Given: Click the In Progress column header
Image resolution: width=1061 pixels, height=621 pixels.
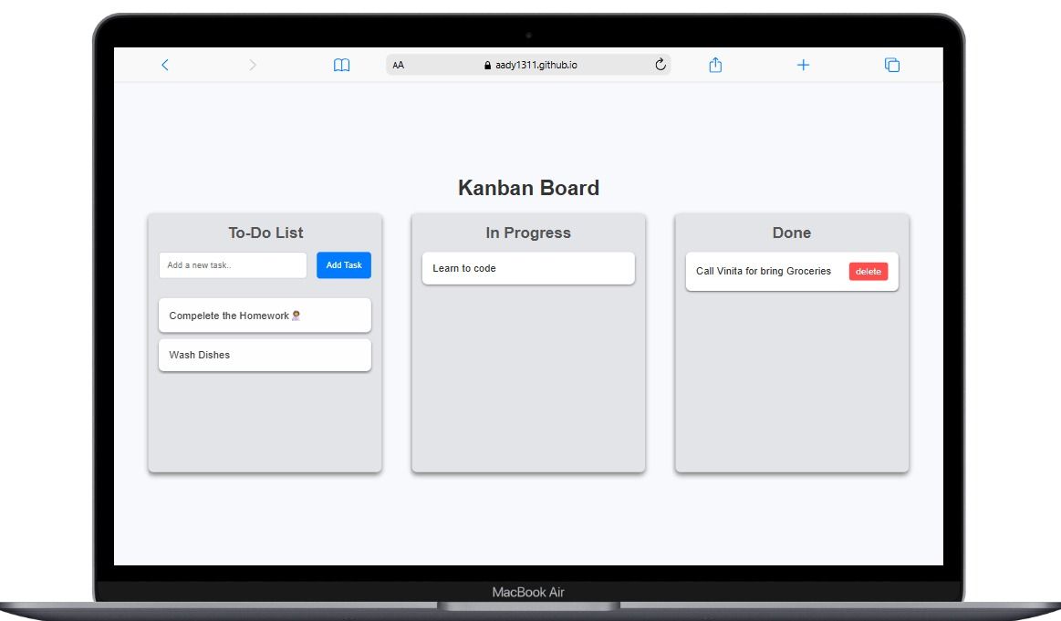Looking at the screenshot, I should (x=527, y=233).
